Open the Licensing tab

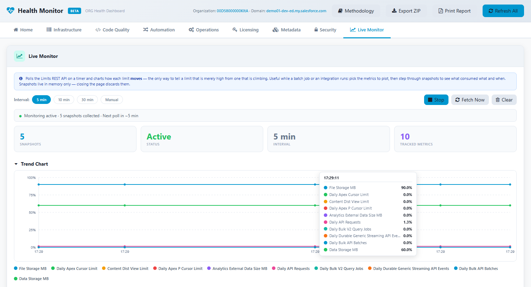(245, 30)
